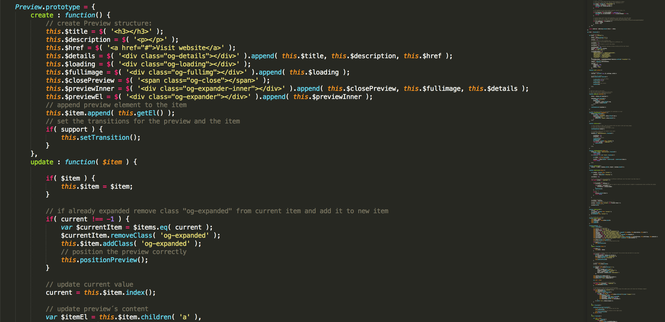The height and width of the screenshot is (322, 665).
Task: Click the 'setTransition' method call
Action: [x=105, y=138]
